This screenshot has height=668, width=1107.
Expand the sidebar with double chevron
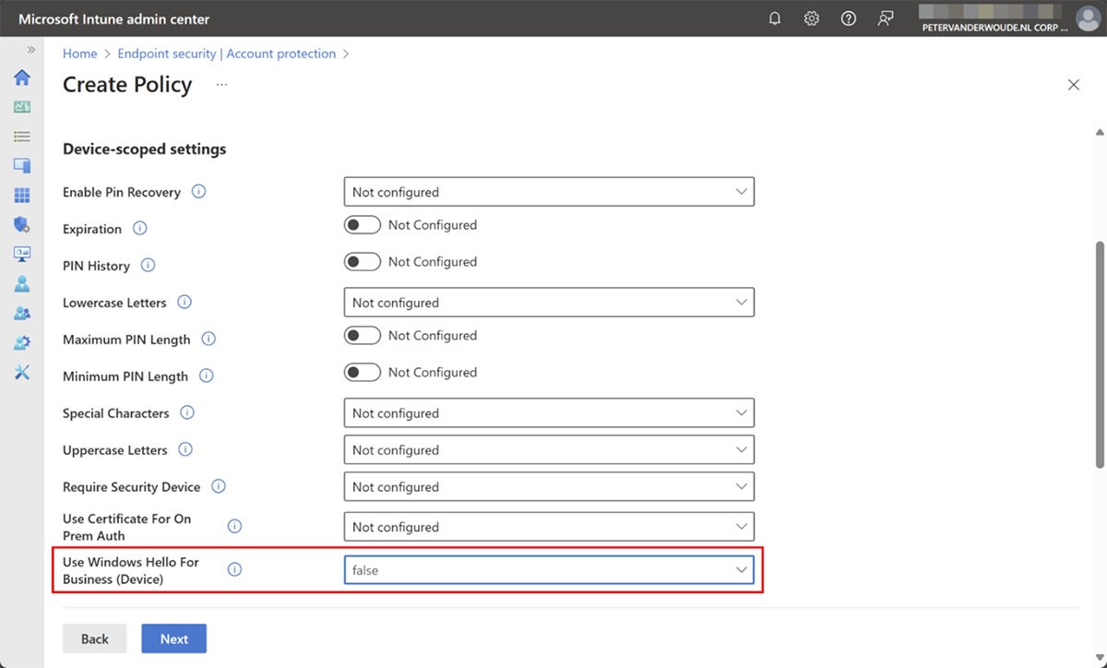[x=30, y=50]
